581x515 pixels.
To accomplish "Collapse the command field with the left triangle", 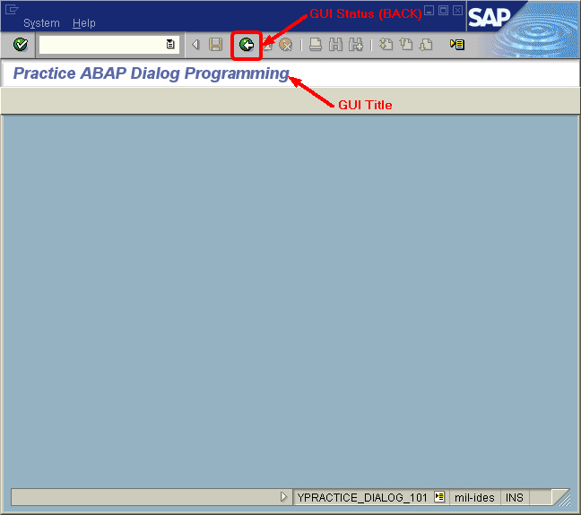I will (195, 45).
